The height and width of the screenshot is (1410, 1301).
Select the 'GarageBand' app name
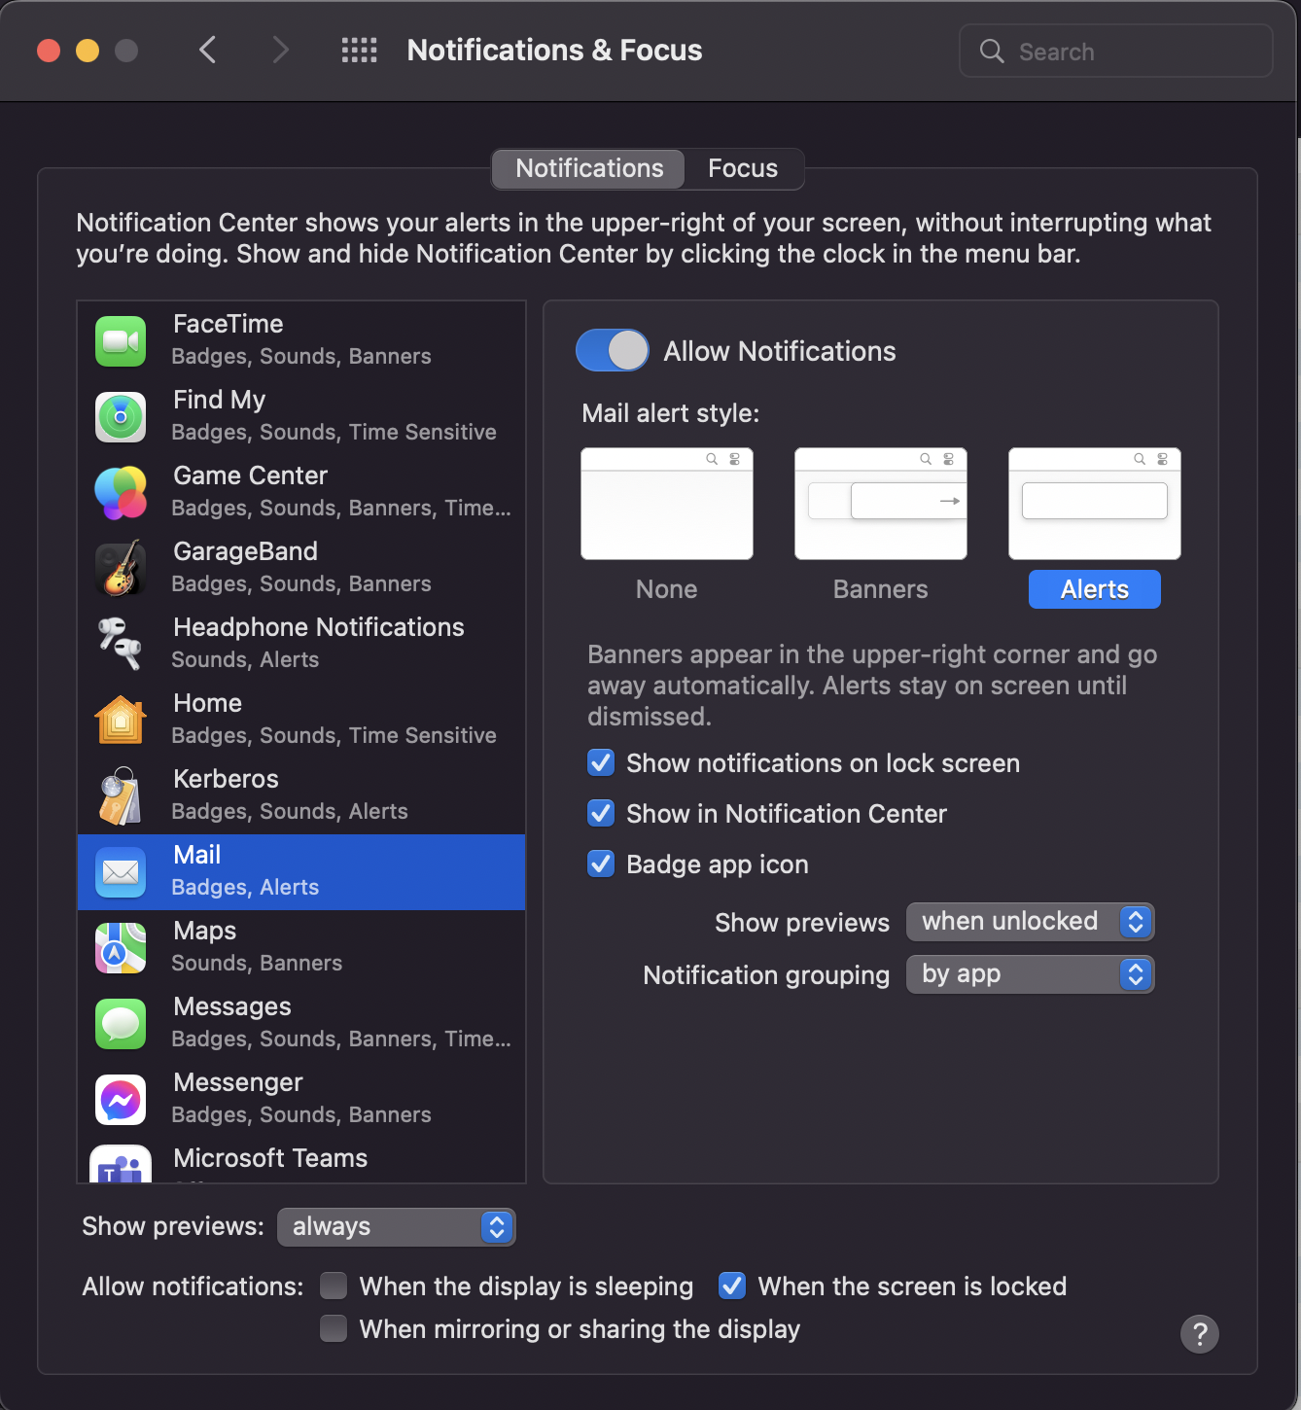coord(246,551)
